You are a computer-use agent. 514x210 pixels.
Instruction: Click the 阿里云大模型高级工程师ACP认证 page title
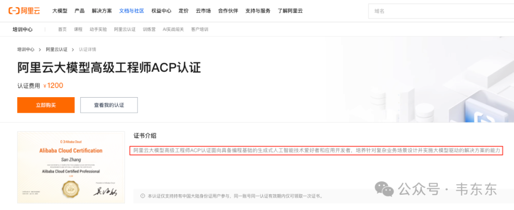[109, 68]
